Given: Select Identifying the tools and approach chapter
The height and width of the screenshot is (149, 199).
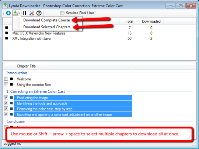Looking at the screenshot, I should (73, 103).
